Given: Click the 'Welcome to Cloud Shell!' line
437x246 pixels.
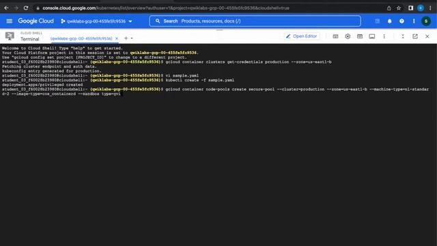Looking at the screenshot, I should click(x=62, y=48).
